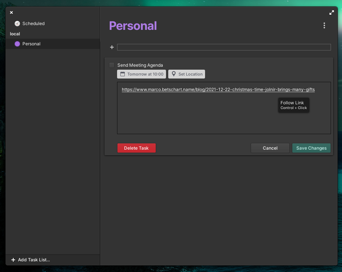
Task: Close the task list sidebar
Action: (x=11, y=12)
